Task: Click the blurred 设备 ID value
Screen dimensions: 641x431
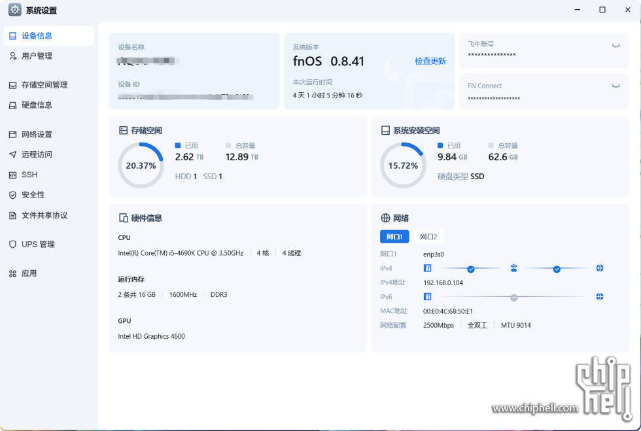Action: click(185, 97)
